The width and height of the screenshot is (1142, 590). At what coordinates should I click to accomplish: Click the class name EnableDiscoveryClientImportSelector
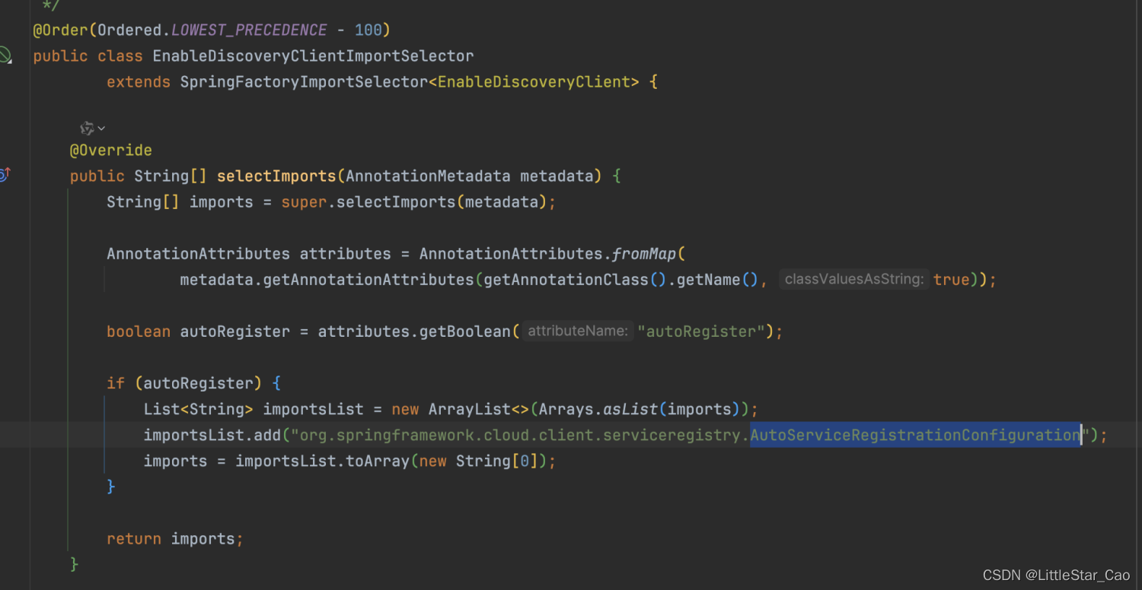point(313,56)
